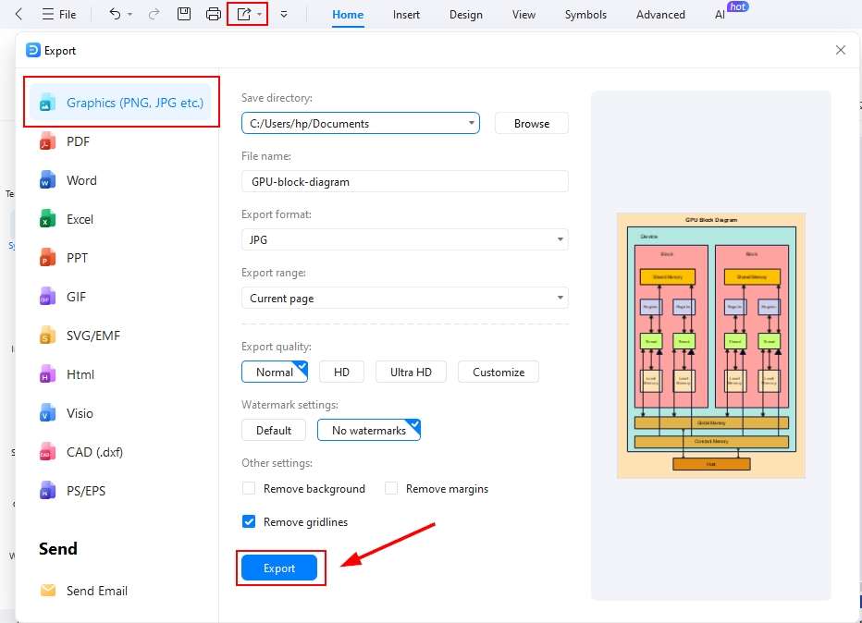The image size is (862, 623).
Task: Expand the Save directory dropdown
Action: point(471,122)
